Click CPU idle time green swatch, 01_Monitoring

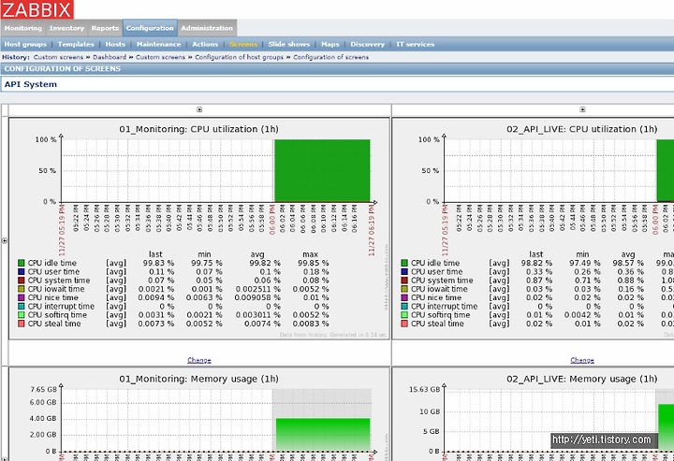pyautogui.click(x=22, y=263)
